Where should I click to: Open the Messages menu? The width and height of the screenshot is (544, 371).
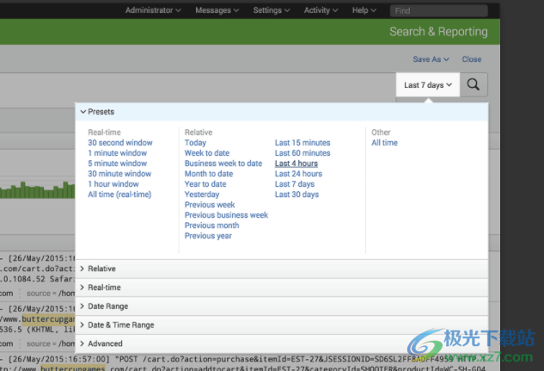[217, 10]
